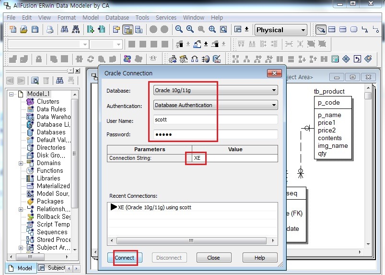Image resolution: width=385 pixels, height=275 pixels.
Task: Close the Model Explorer pane with X
Action: point(77,71)
